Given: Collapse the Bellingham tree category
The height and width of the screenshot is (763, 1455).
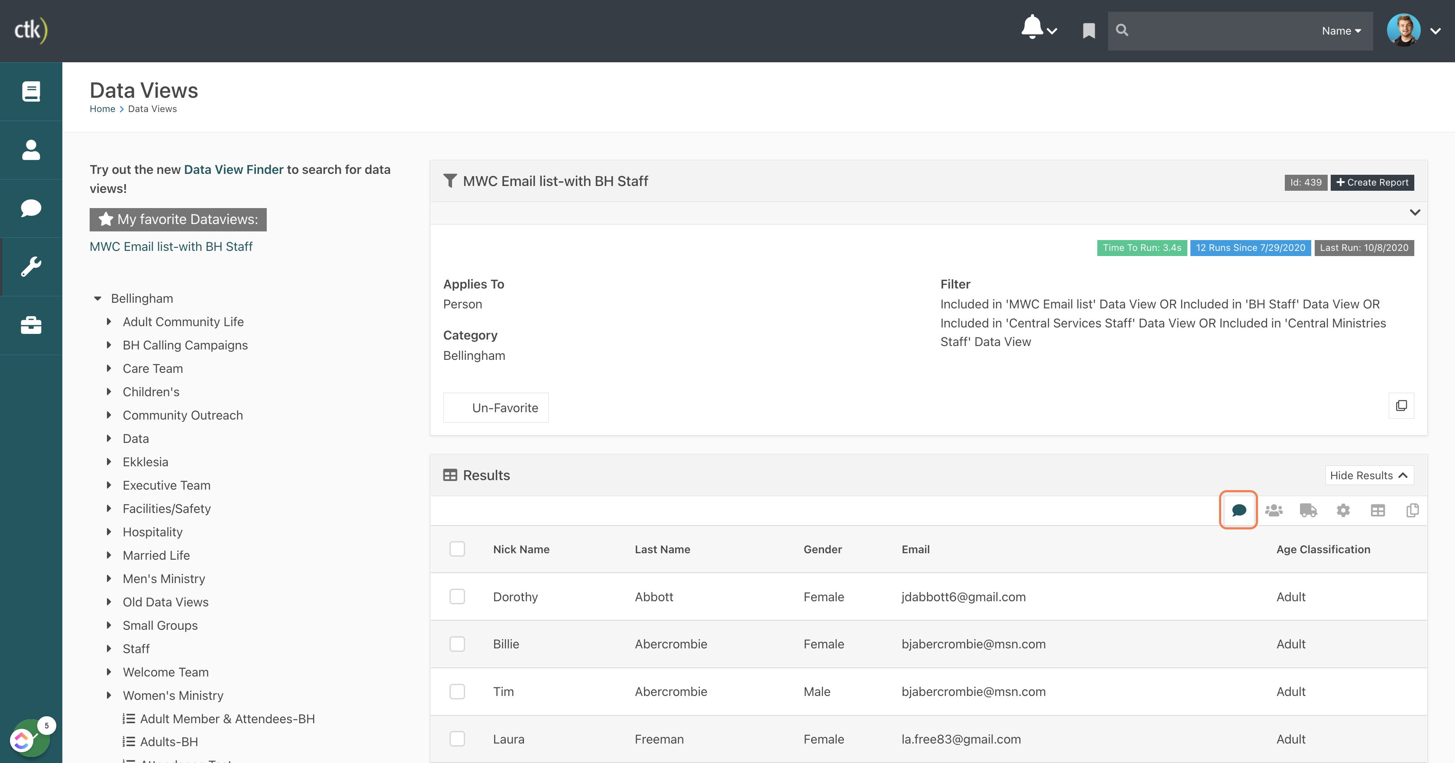Looking at the screenshot, I should click(98, 298).
